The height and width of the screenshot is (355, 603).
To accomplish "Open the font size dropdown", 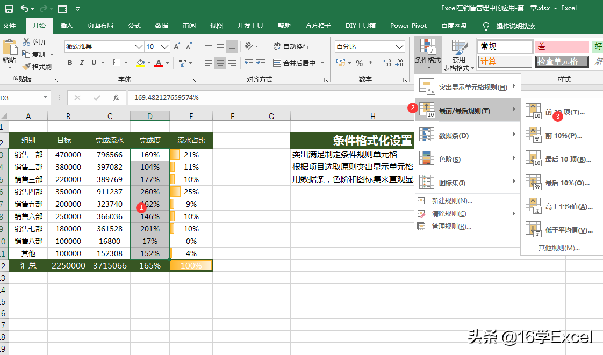I will click(x=164, y=47).
